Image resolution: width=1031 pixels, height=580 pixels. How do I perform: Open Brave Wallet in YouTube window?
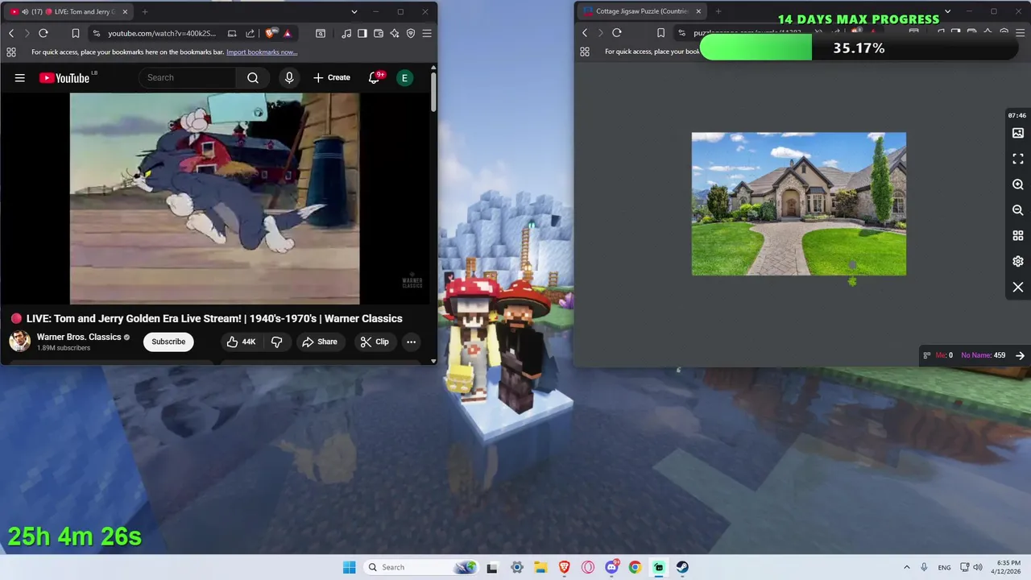tap(379, 33)
